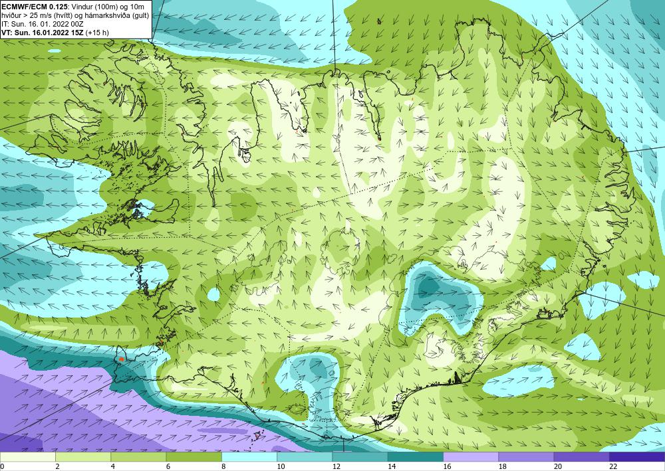Image resolution: width=665 pixels, height=471 pixels.
Task: Click the legend label '22'
Action: (613, 467)
